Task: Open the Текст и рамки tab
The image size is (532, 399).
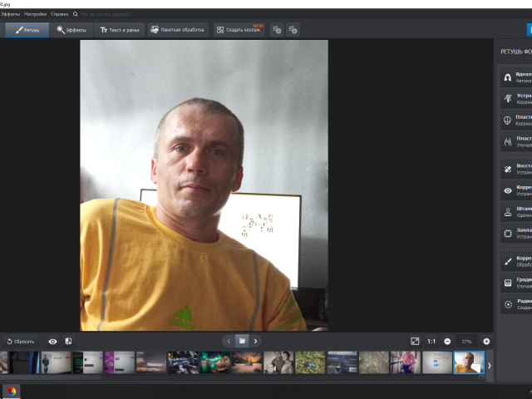Action: click(120, 30)
